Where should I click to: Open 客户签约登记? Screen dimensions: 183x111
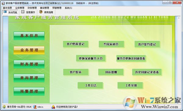tap(147, 44)
